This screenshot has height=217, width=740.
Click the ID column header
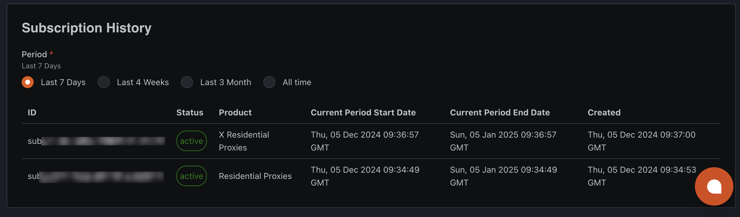pyautogui.click(x=32, y=112)
